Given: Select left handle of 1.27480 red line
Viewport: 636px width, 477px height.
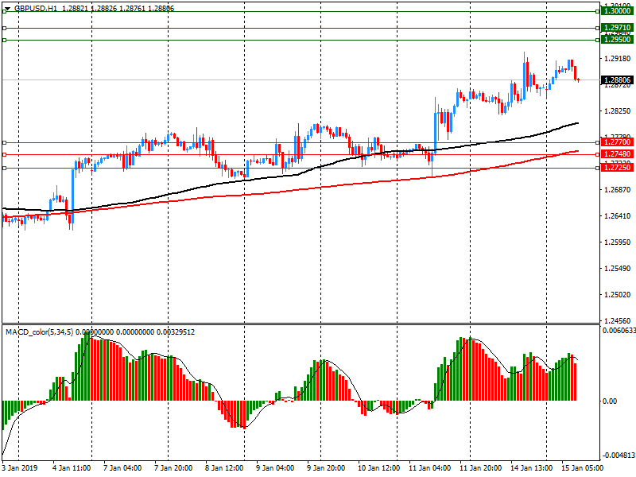Looking at the screenshot, I should [4, 154].
